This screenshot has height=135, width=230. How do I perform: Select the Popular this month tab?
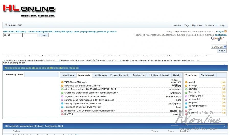(120, 75)
